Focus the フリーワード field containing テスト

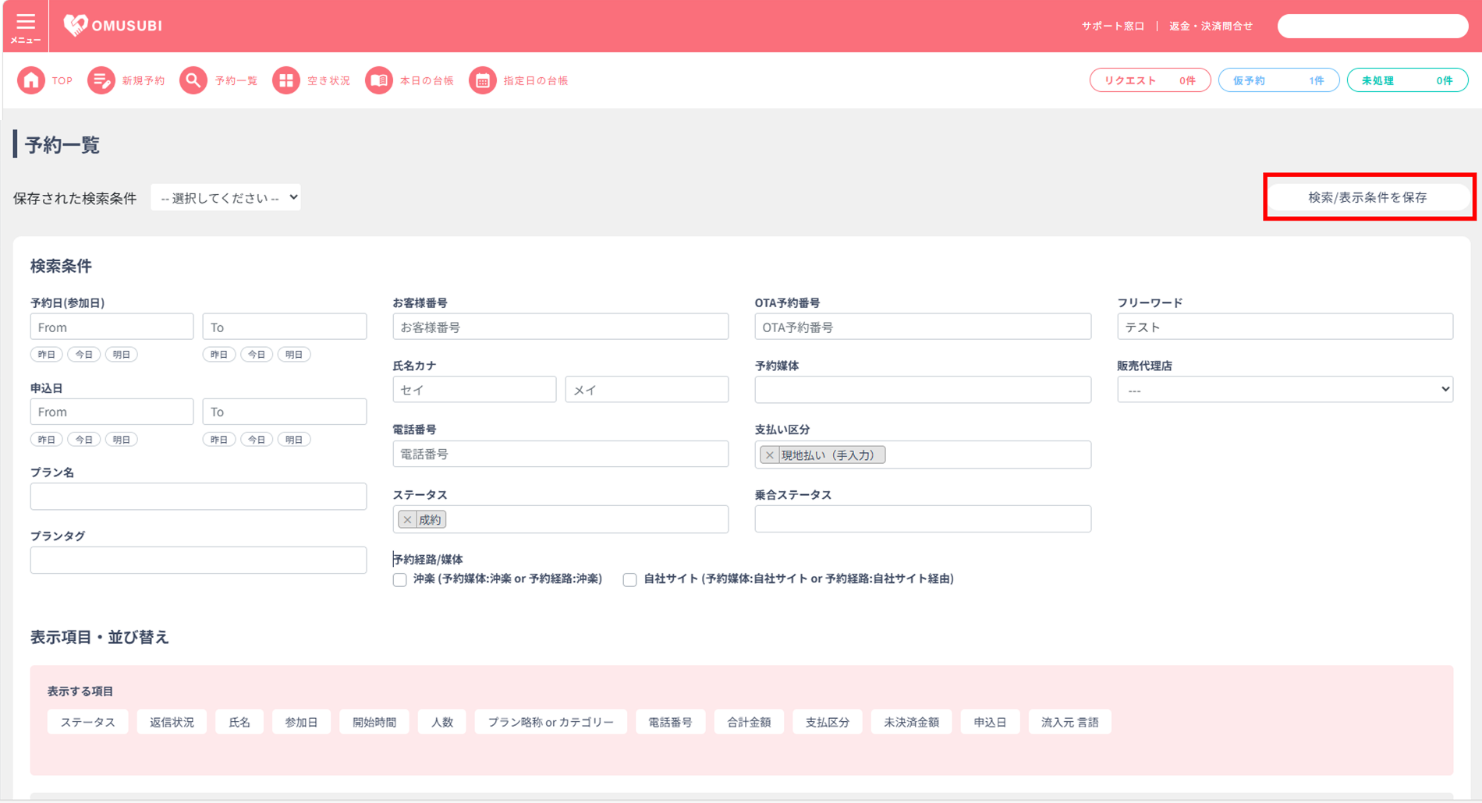click(1285, 327)
